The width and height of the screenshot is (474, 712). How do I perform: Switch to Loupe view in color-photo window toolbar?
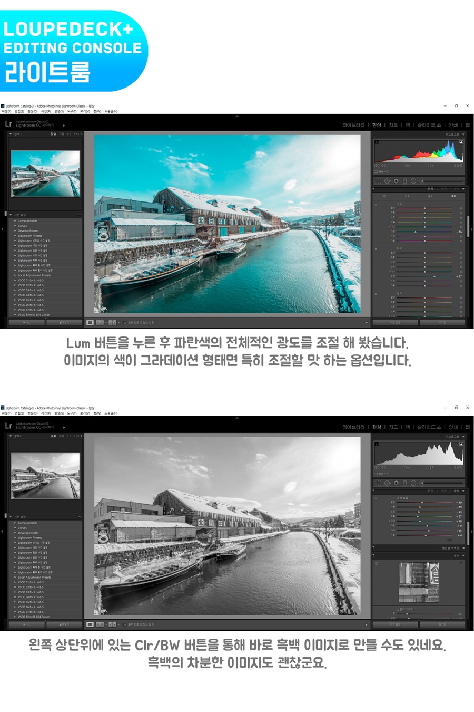click(x=90, y=322)
